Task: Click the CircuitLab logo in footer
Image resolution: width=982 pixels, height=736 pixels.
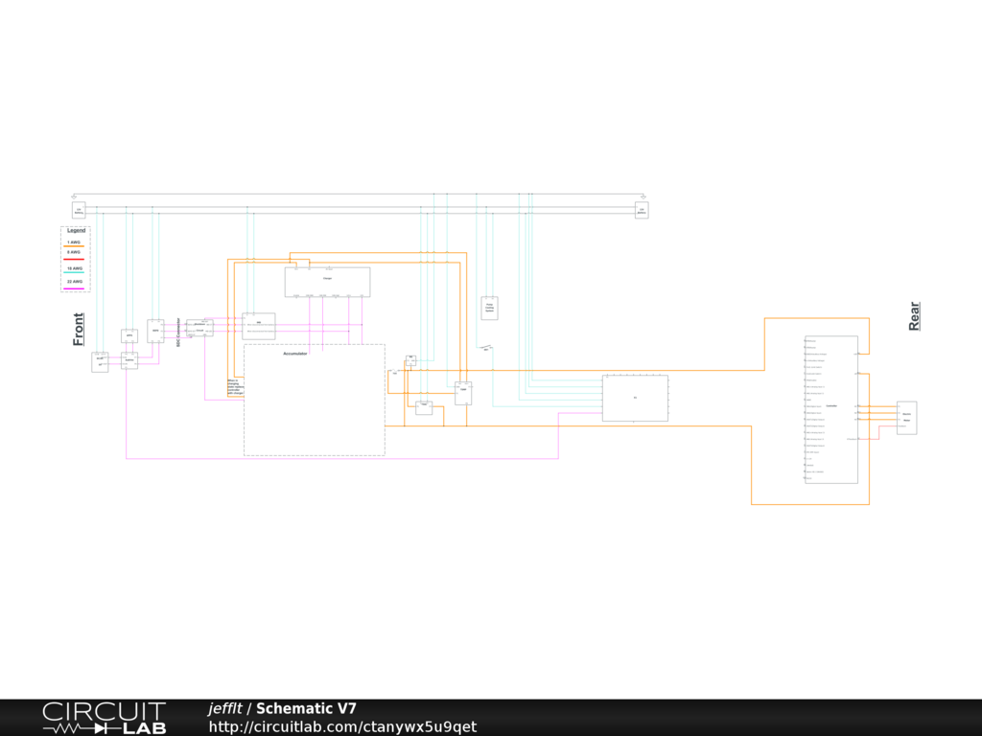Action: (x=104, y=718)
